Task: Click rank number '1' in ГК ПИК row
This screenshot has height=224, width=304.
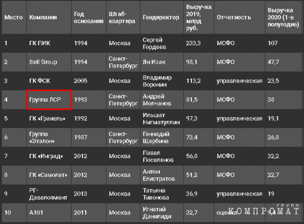Action: 6,43
